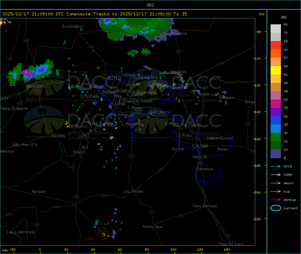Image resolution: width=301 pixels, height=254 pixels.
Task: Click the 'S_Pintada' map label
Action: tap(89, 96)
